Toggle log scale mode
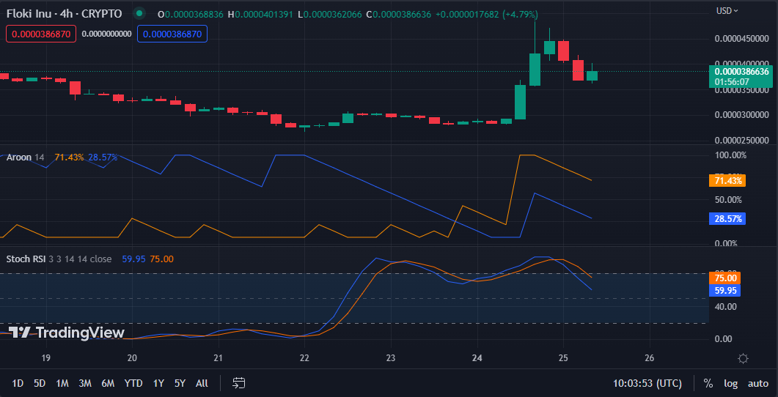Viewport: 778px width, 397px height. 730,383
